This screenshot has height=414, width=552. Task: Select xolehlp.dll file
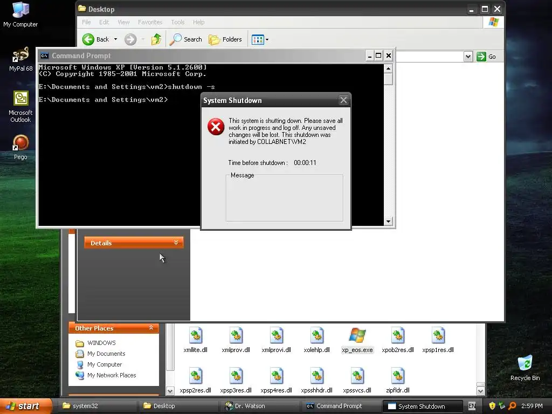coord(317,340)
